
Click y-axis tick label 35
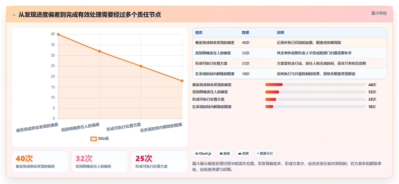pos(53,45)
